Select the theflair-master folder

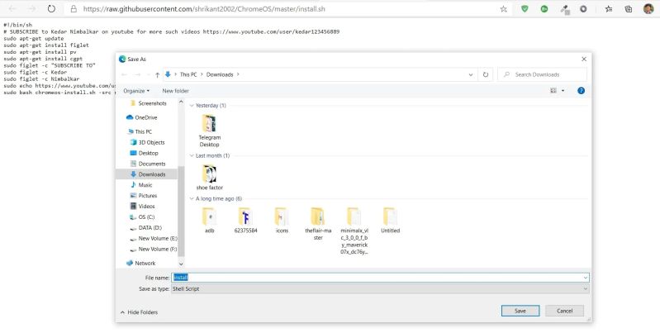pyautogui.click(x=318, y=224)
